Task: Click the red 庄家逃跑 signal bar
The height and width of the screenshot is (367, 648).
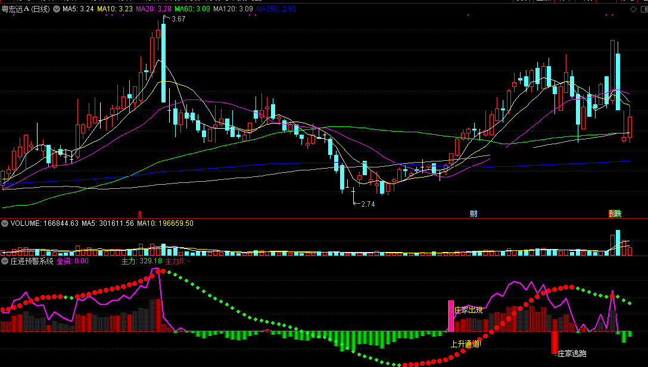Action: (x=554, y=342)
